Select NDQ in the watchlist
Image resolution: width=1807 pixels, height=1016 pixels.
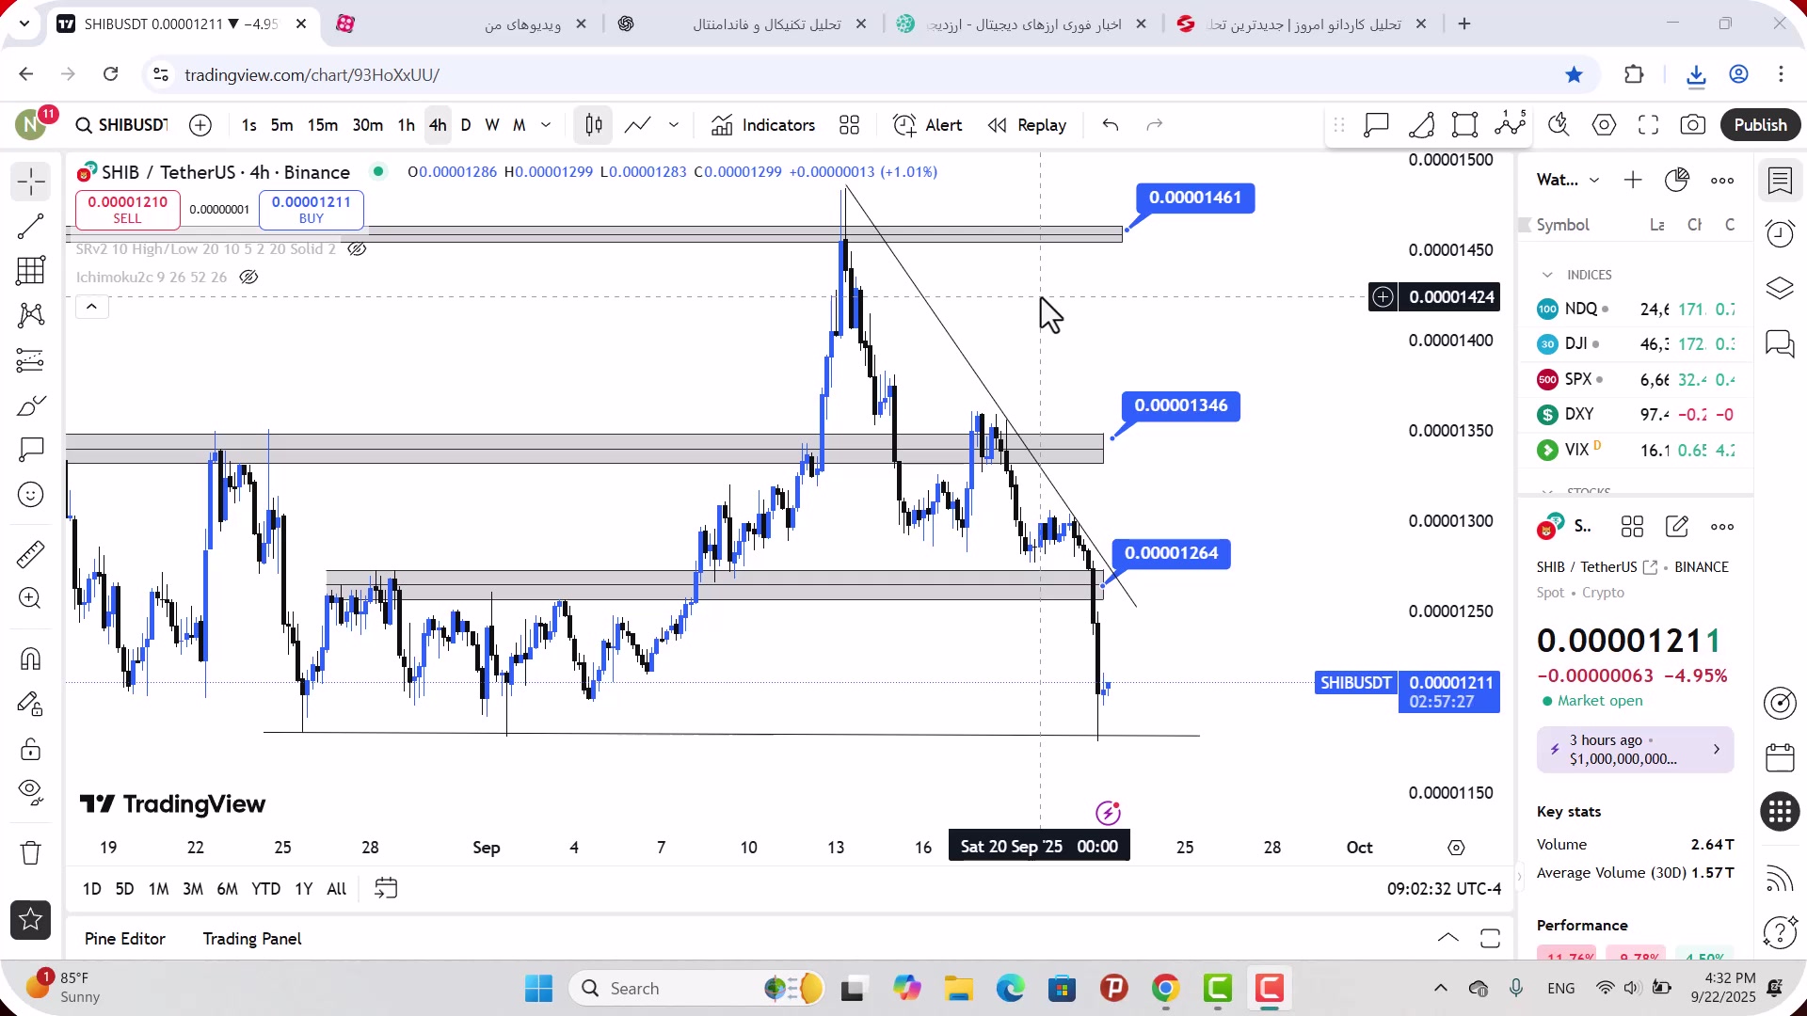1636,310
